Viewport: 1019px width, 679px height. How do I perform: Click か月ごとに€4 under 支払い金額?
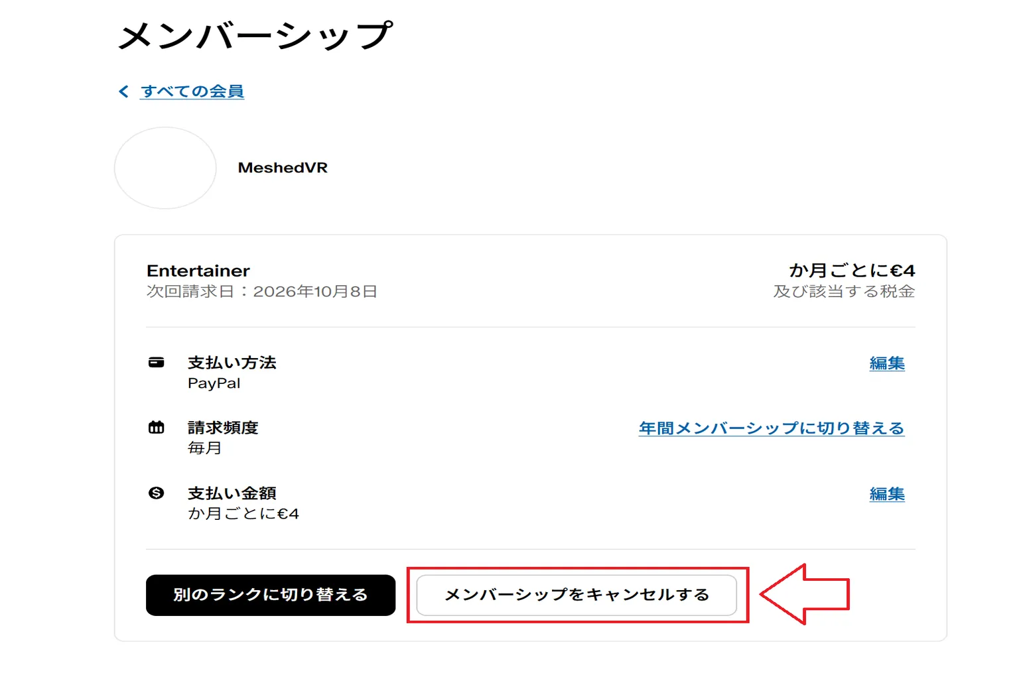pos(243,514)
